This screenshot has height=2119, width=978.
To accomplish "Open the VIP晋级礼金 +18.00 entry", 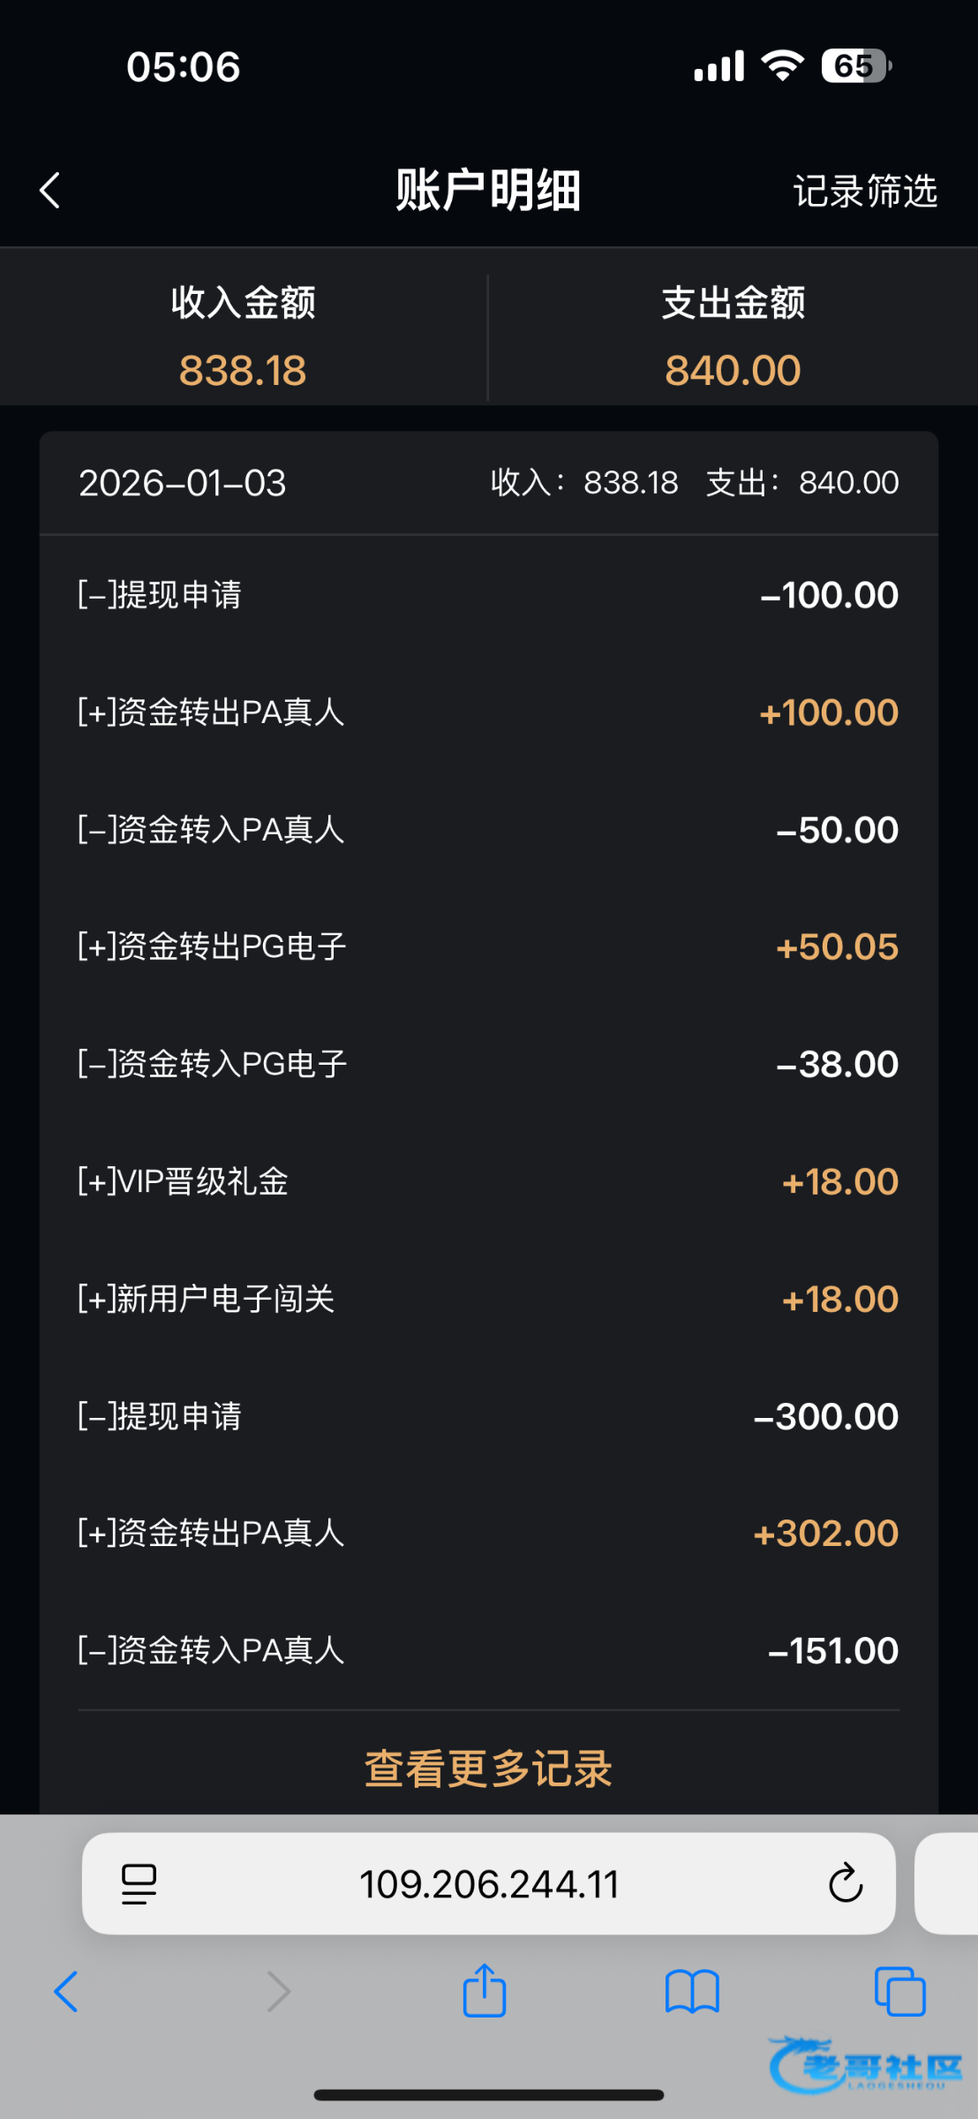I will pyautogui.click(x=488, y=1181).
